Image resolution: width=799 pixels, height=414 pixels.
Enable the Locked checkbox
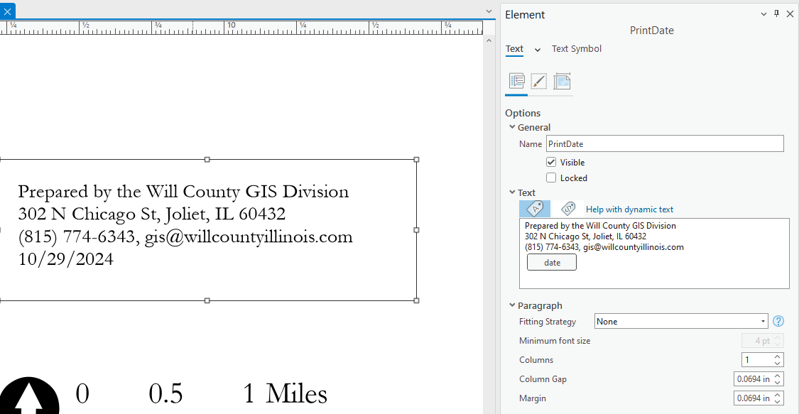(550, 178)
